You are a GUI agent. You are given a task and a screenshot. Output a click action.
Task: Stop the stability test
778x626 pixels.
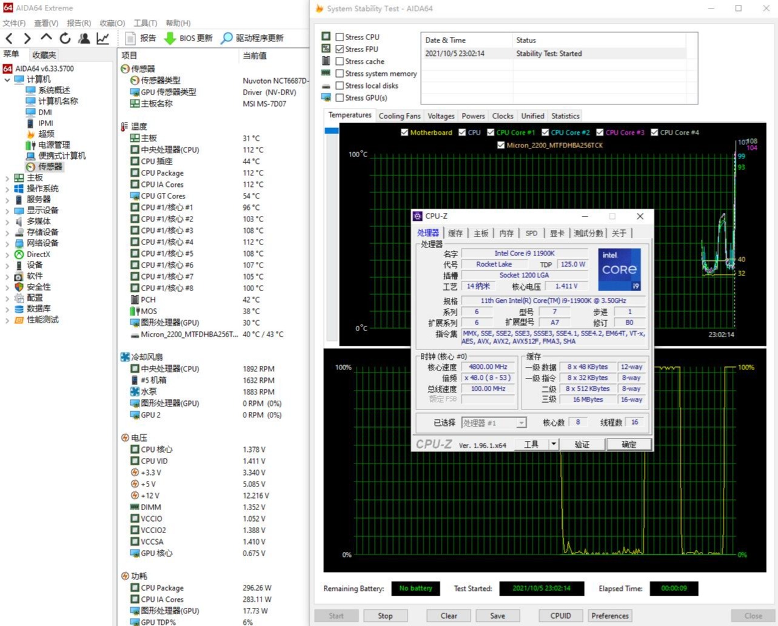pos(385,616)
